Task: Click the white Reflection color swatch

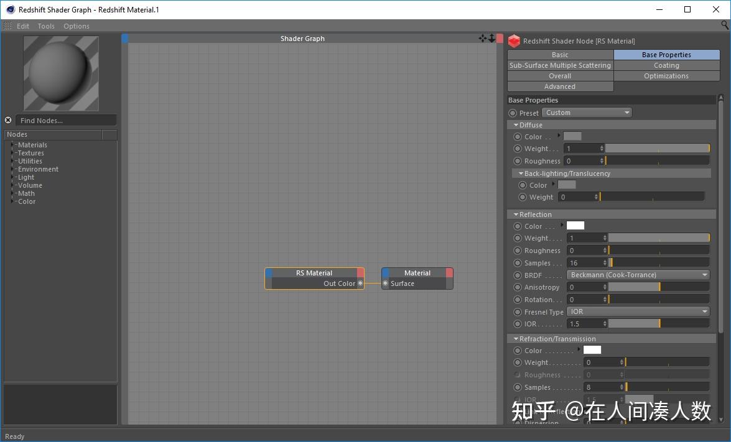Action: click(x=574, y=225)
